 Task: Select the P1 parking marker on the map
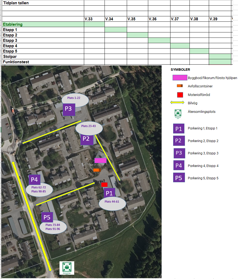point(109,193)
